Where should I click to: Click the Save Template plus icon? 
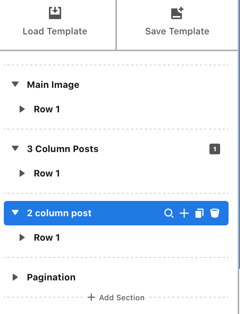tap(177, 13)
